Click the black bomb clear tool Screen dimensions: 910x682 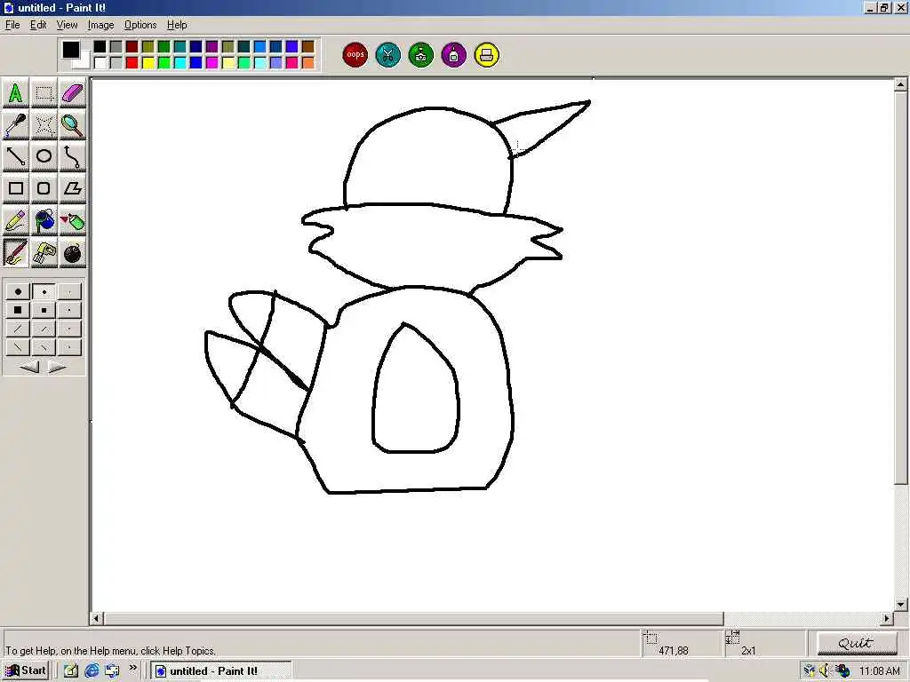73,253
